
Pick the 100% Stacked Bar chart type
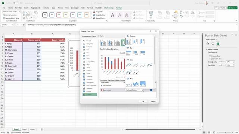click(142, 53)
